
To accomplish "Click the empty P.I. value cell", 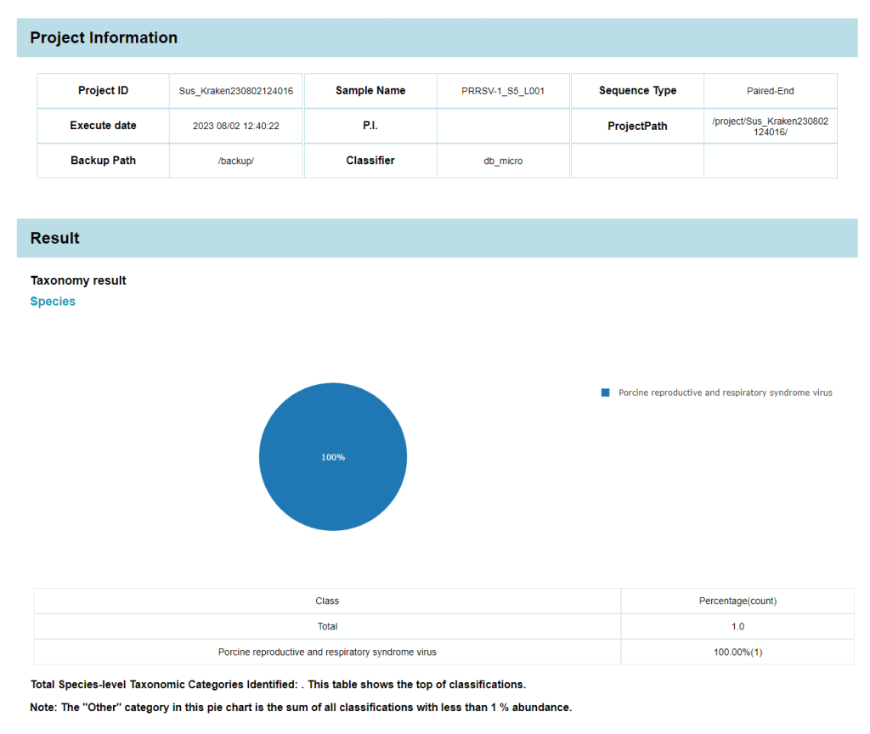I will [x=503, y=126].
